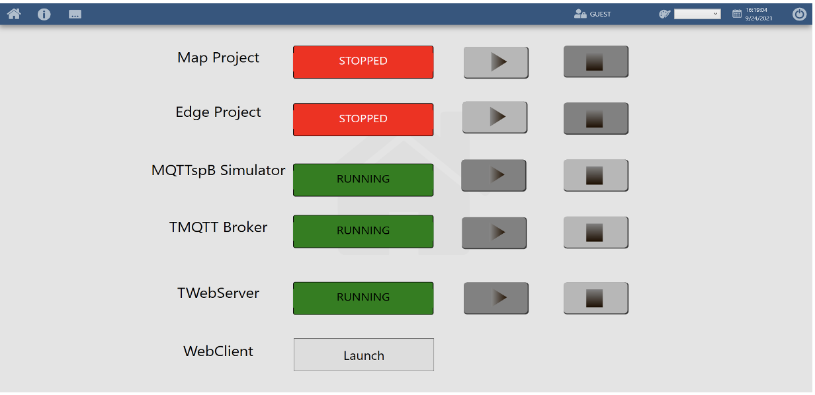Click the MQTTspB Simulator RUNNING status
815x395 pixels.
pos(363,180)
